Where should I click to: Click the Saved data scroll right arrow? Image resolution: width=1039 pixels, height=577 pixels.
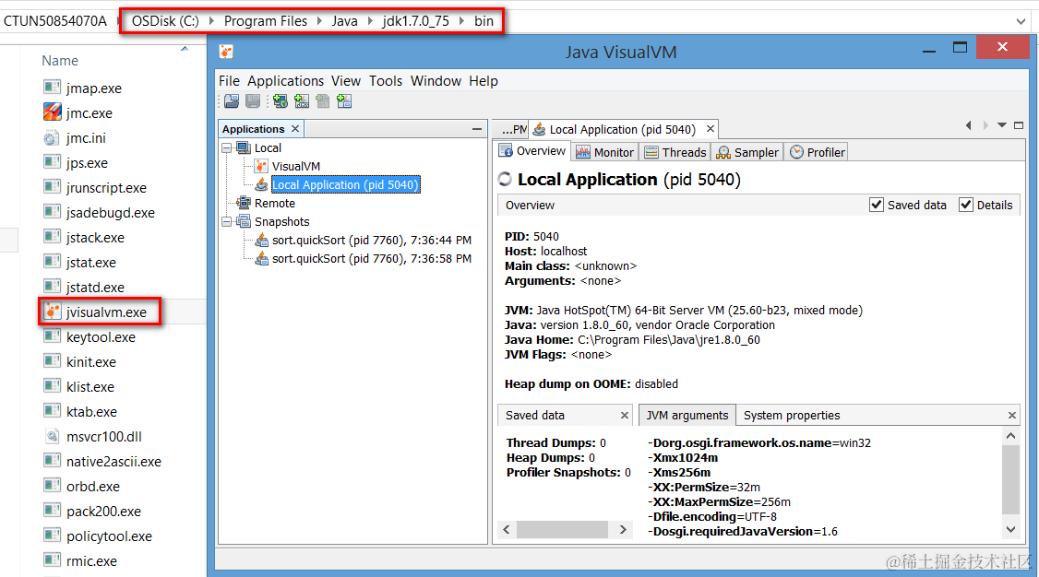(623, 529)
